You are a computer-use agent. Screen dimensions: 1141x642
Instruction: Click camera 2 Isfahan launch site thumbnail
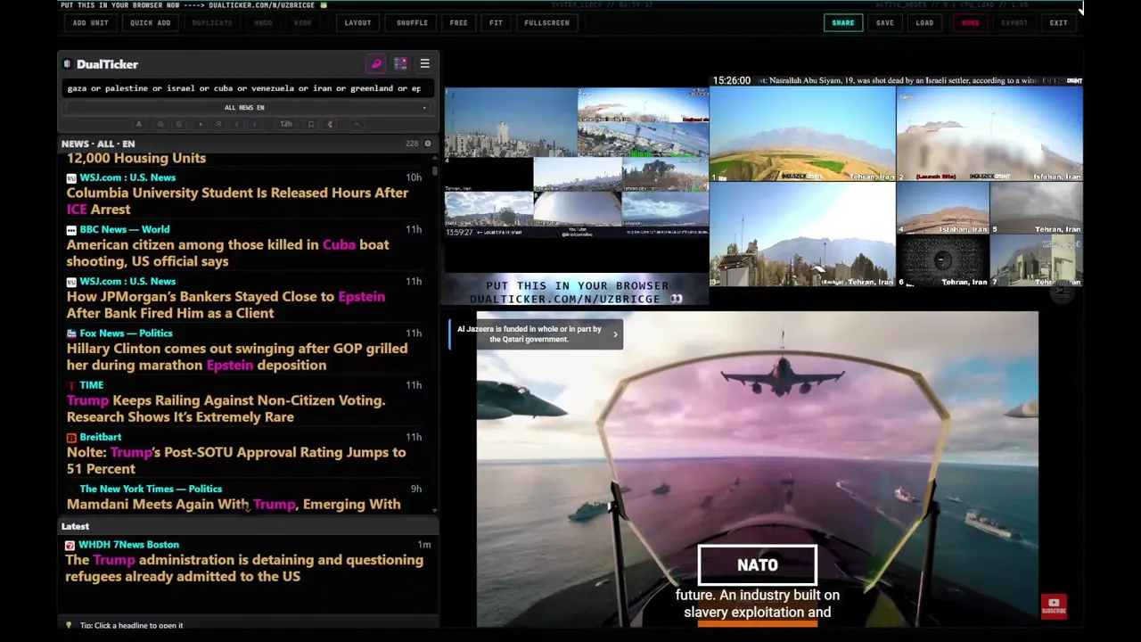pyautogui.click(x=989, y=134)
